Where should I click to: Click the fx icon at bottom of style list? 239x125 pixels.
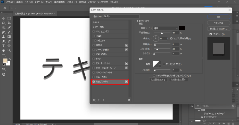[95, 100]
